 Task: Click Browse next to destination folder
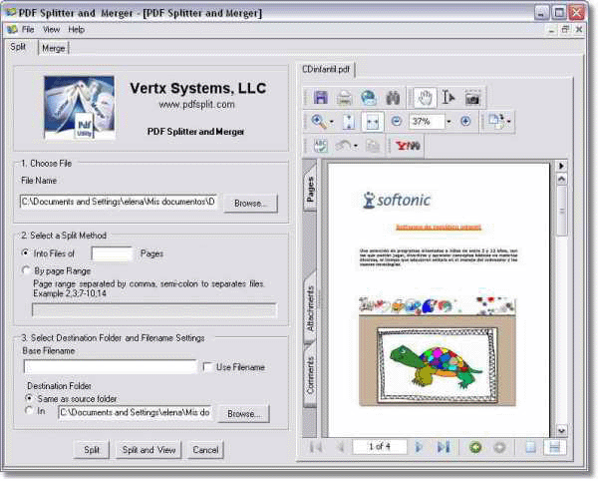[x=244, y=414]
